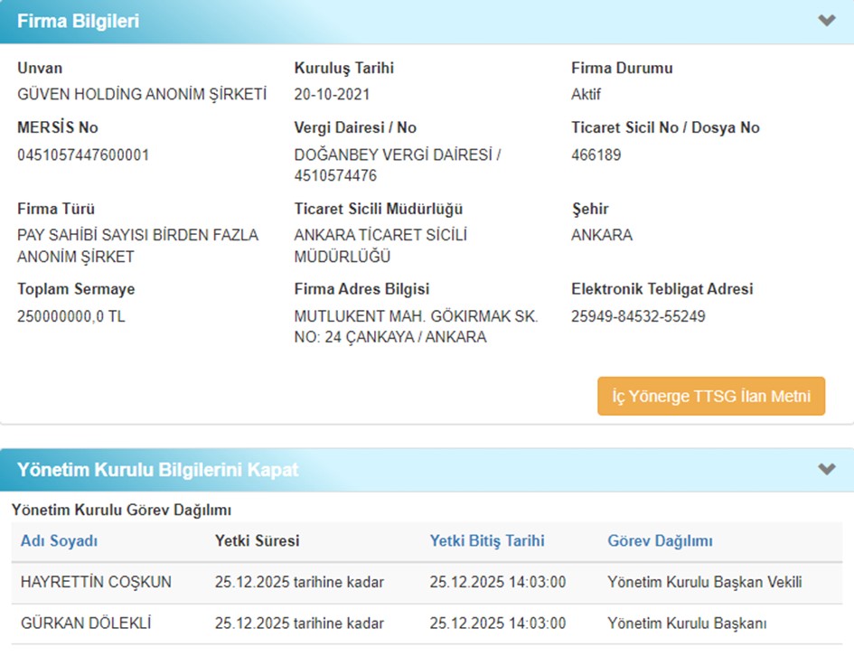The height and width of the screenshot is (656, 854).
Task: Collapse the Firma Bilgileri panel chevron
Action: pos(826,21)
